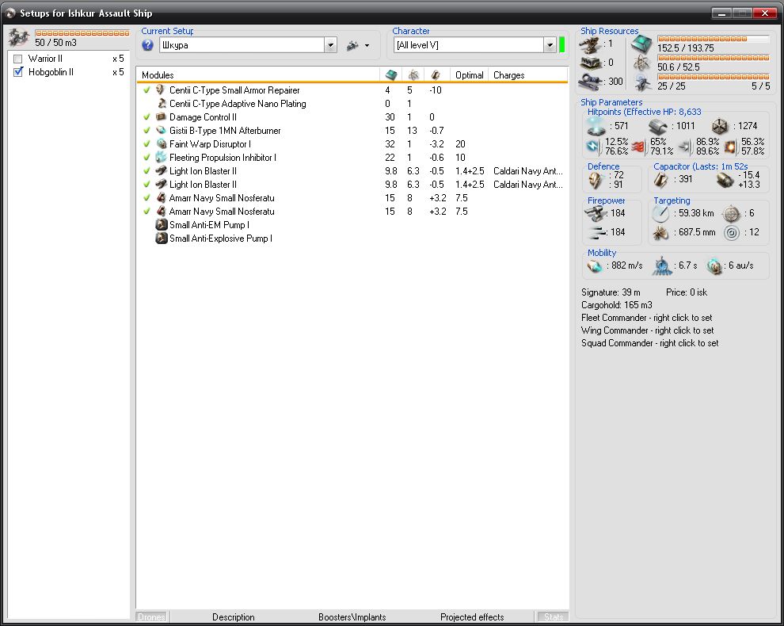The width and height of the screenshot is (784, 626).
Task: Click Squad Commander - right click to set
Action: tap(649, 343)
